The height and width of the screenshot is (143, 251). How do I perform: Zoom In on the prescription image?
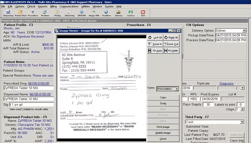pos(155,44)
